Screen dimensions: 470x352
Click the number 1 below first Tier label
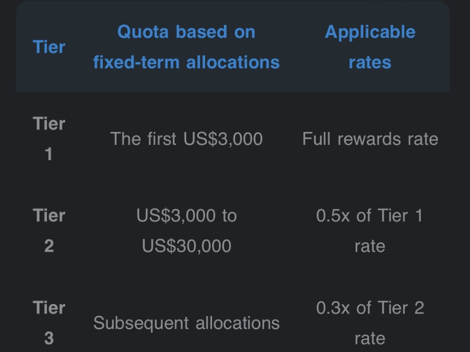click(49, 155)
